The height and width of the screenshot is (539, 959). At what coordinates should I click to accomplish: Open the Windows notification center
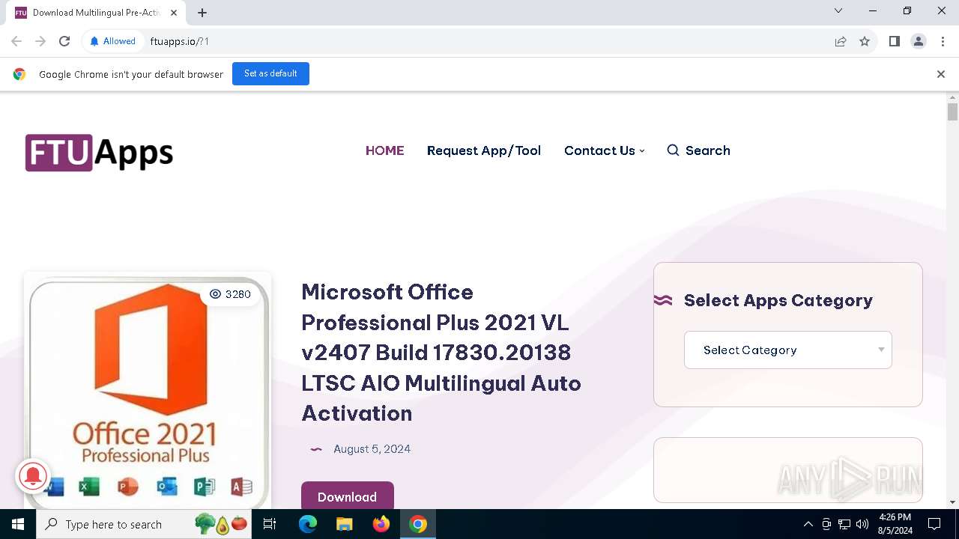[934, 524]
